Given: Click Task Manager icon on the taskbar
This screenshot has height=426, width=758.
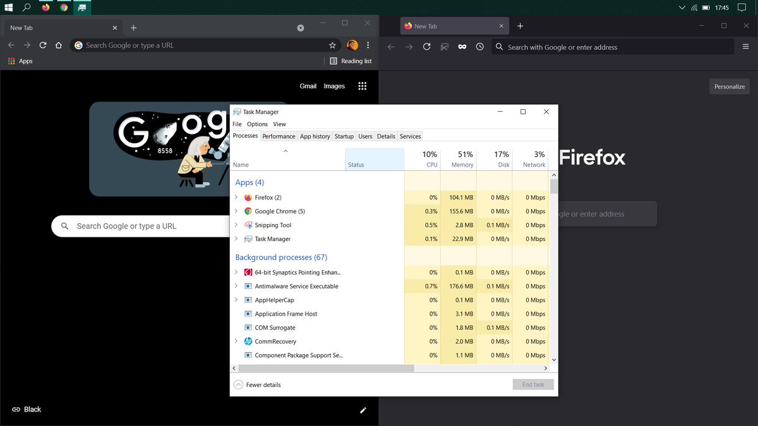Looking at the screenshot, I should coord(82,8).
